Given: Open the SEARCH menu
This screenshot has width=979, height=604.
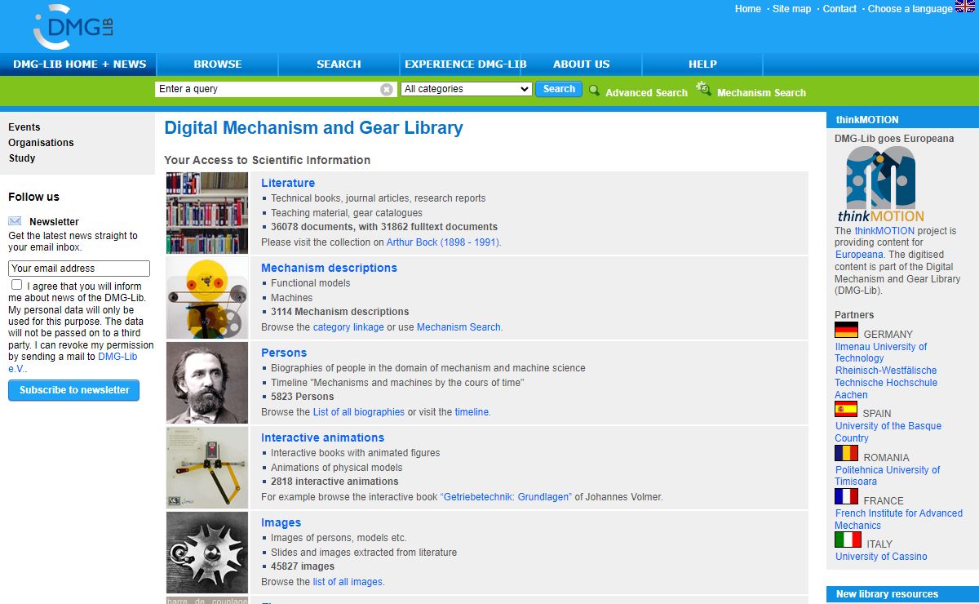Looking at the screenshot, I should (x=339, y=64).
